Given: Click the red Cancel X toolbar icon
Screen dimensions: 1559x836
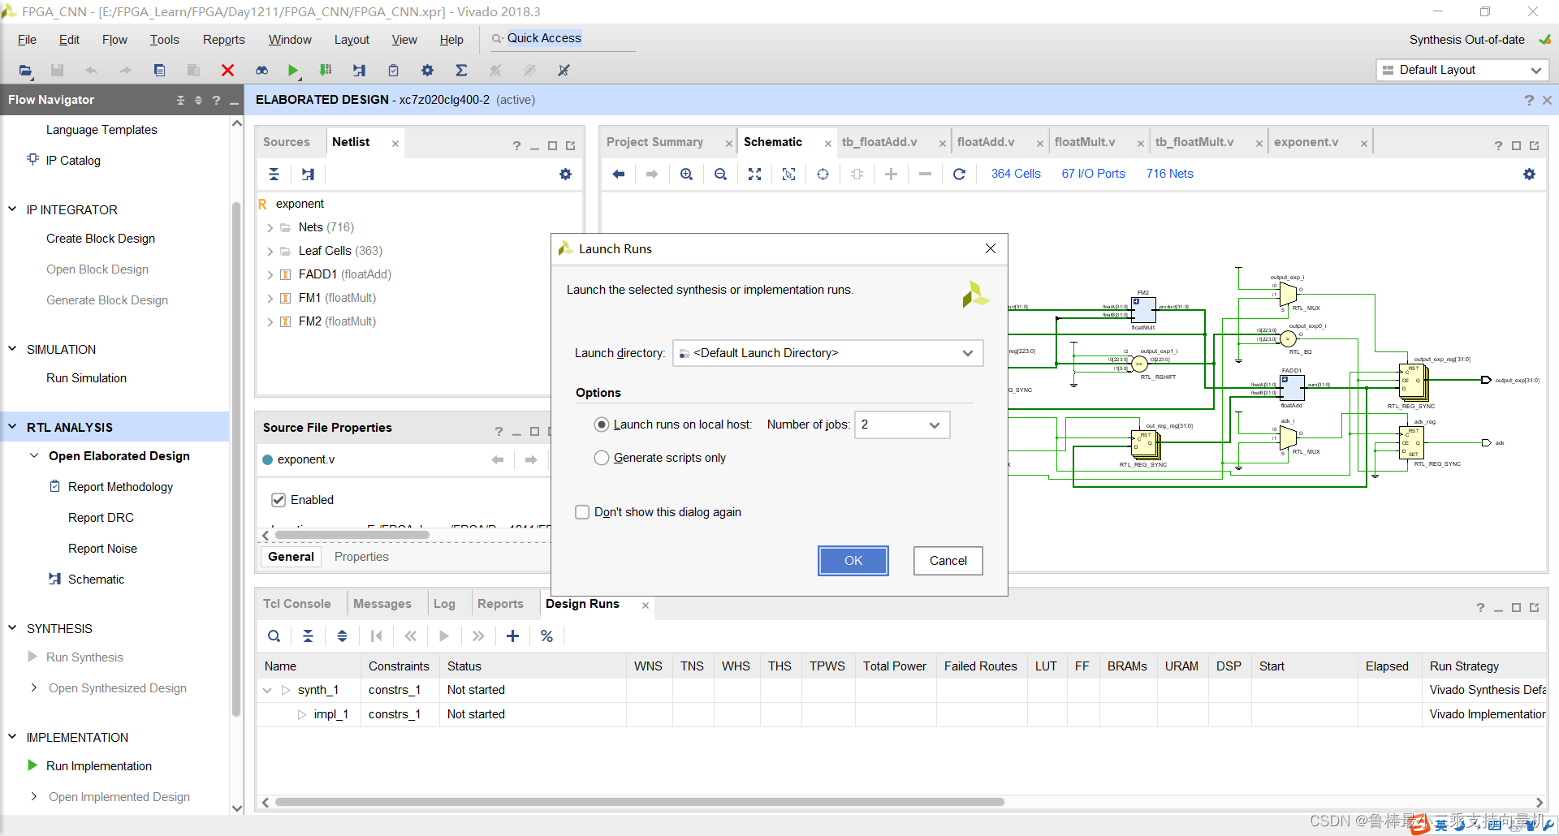Looking at the screenshot, I should click(x=227, y=71).
